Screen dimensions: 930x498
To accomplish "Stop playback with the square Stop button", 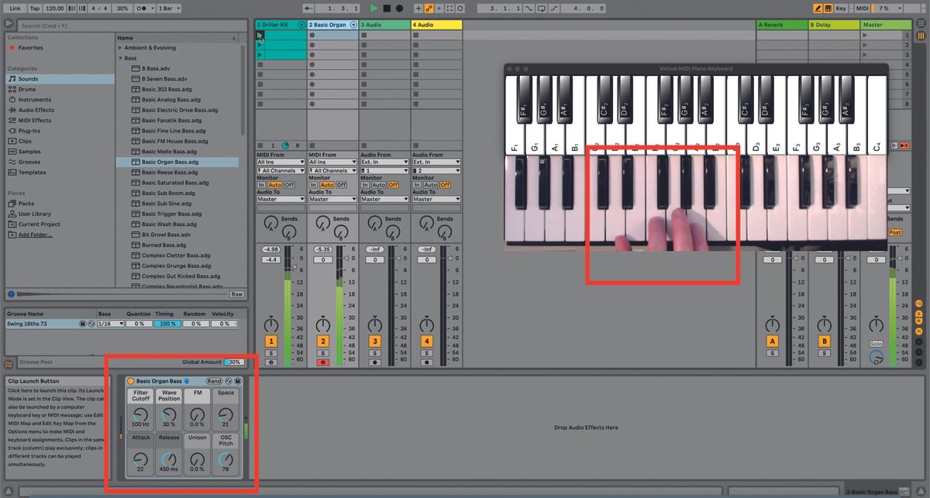I will [387, 8].
